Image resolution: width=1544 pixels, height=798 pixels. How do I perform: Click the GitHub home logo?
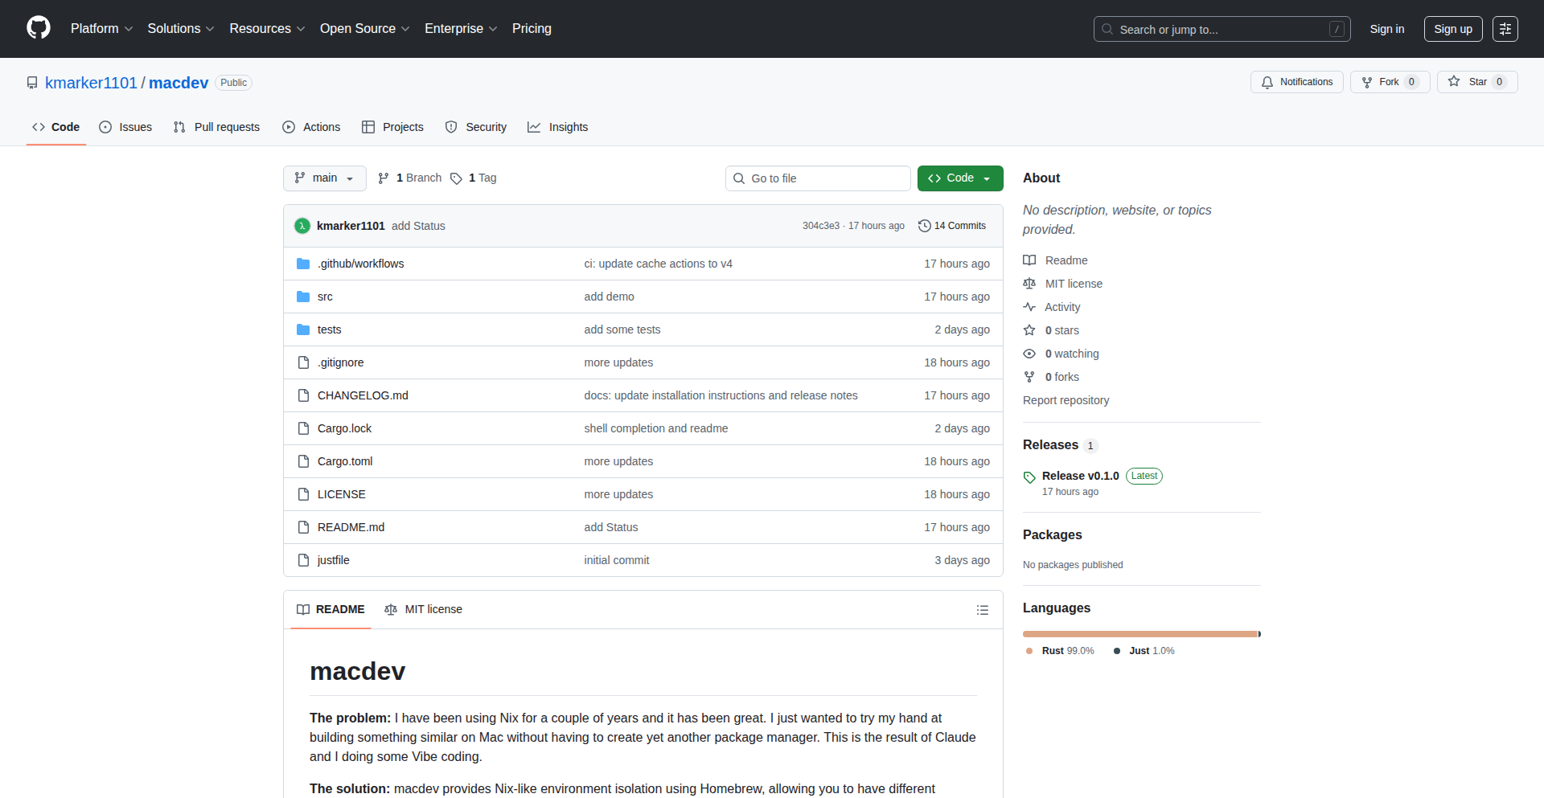[x=37, y=28]
